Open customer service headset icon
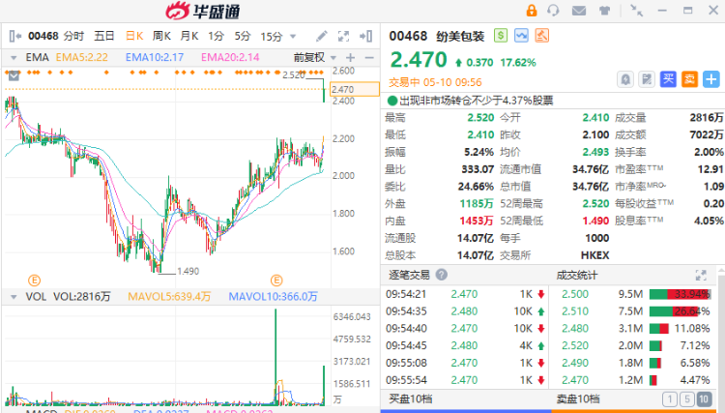Screen dimensions: 725x413 point(553,11)
